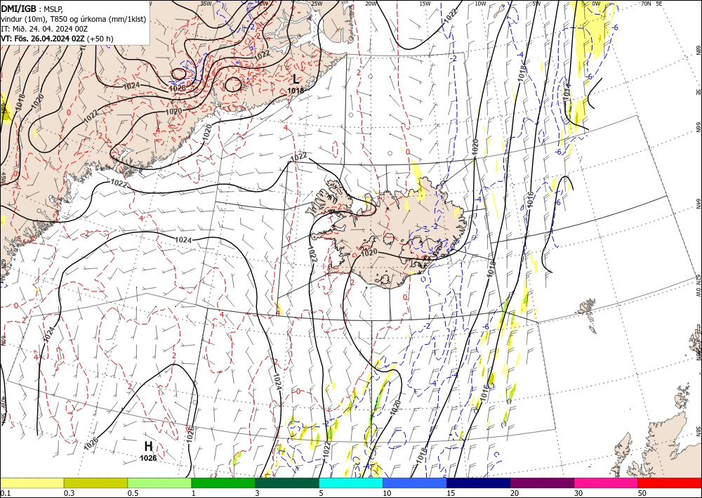The width and height of the screenshot is (702, 498).
Task: Click the '1014' isobar label
Action: [x=568, y=91]
